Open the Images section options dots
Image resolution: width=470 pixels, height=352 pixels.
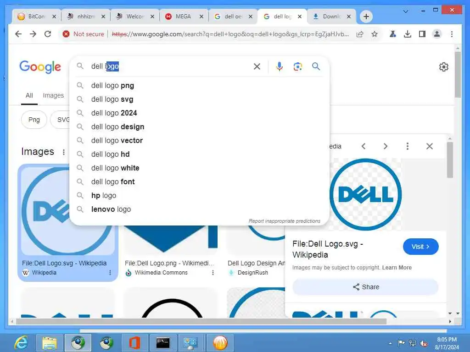pos(63,152)
